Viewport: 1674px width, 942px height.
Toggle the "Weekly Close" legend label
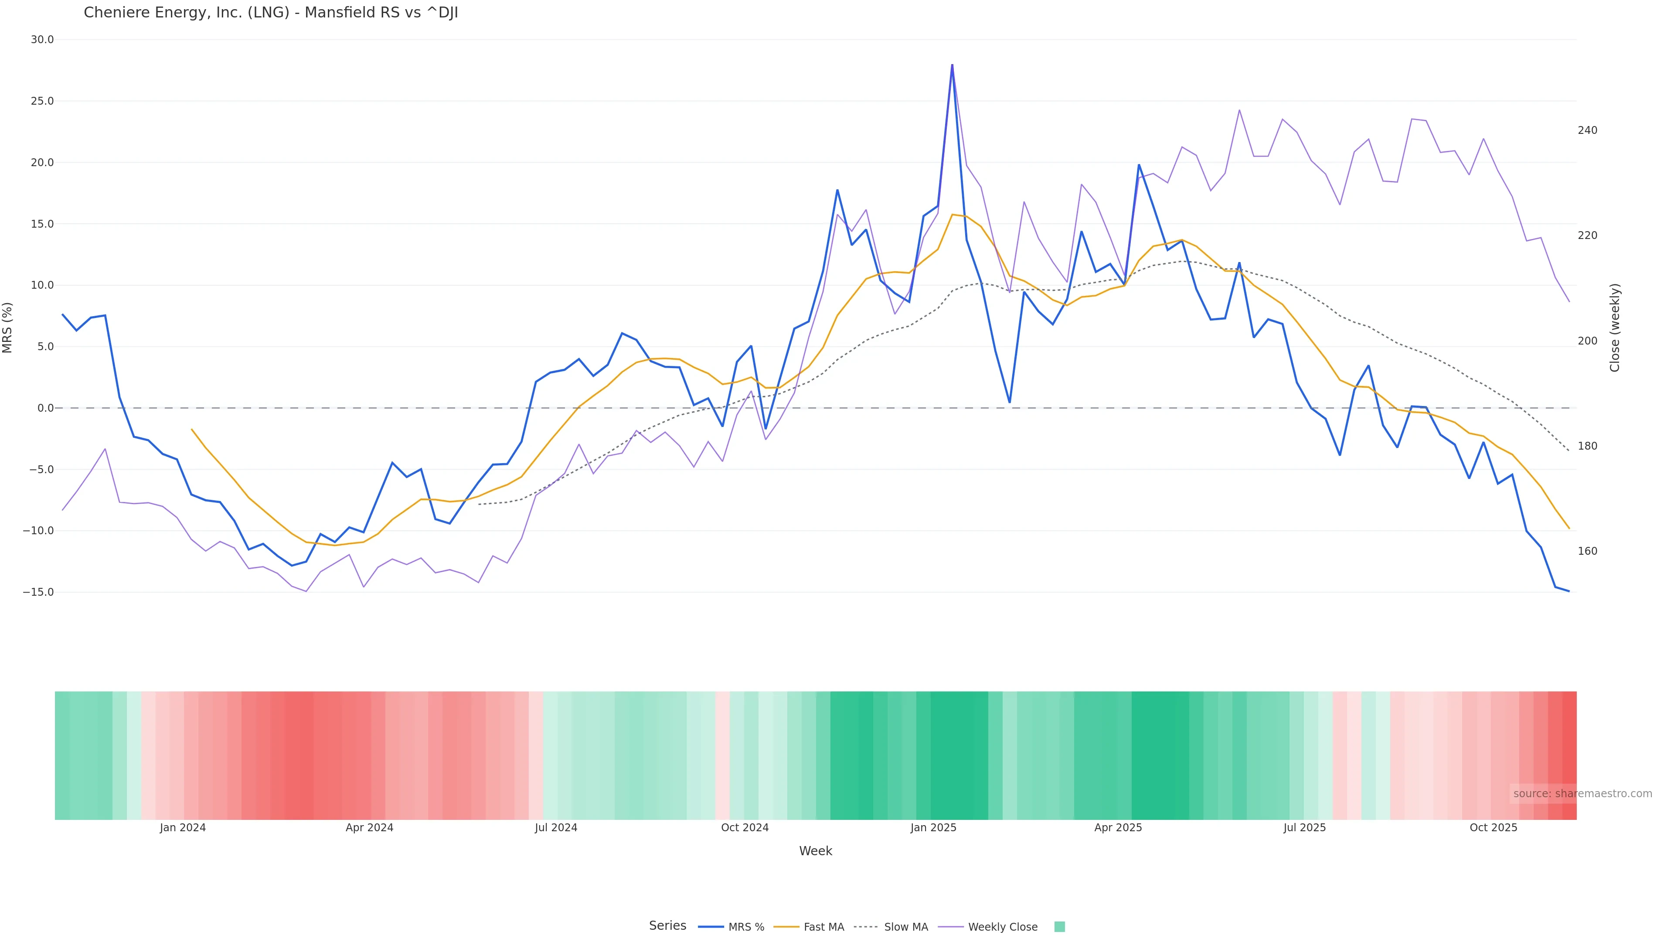pos(1002,927)
